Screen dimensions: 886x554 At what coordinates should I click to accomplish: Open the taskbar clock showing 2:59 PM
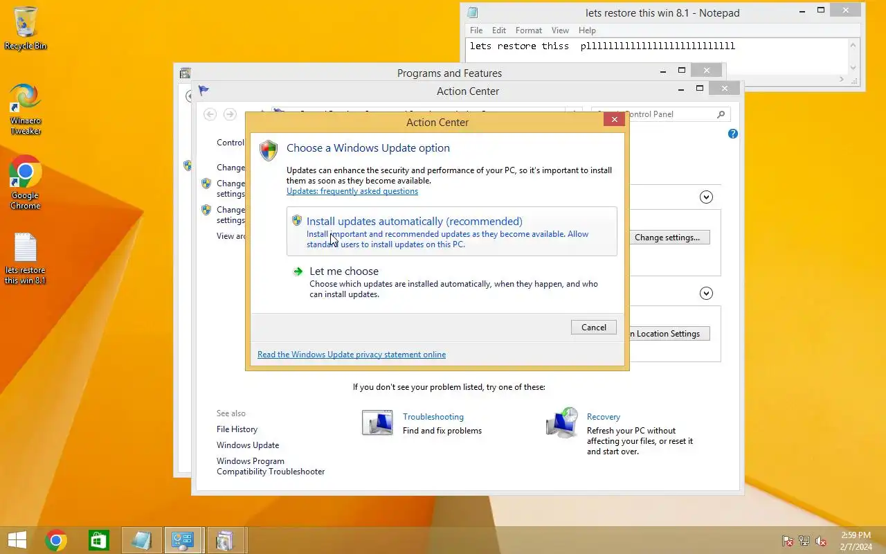(x=856, y=540)
